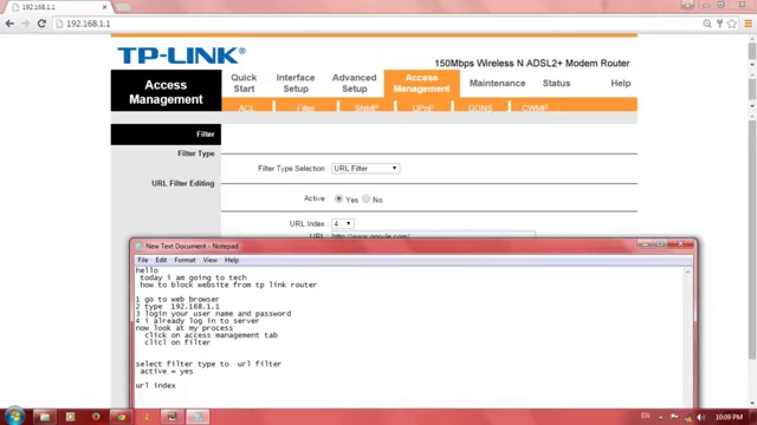Click the browser forward arrow
Screen dimensions: 757x425
pos(25,24)
